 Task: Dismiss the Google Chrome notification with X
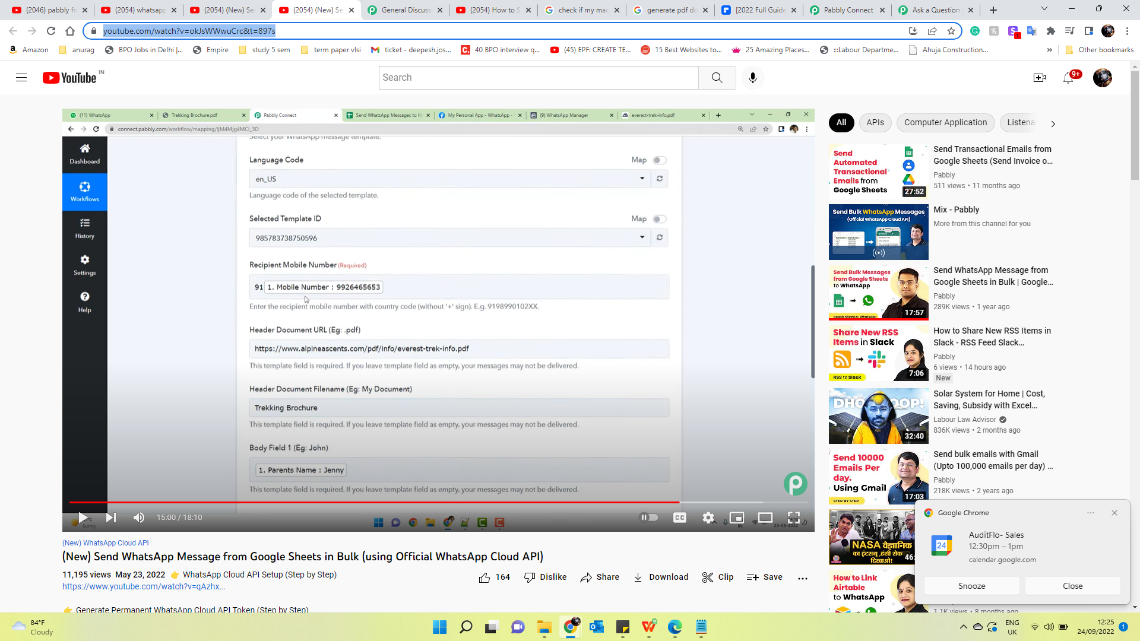pyautogui.click(x=1114, y=513)
